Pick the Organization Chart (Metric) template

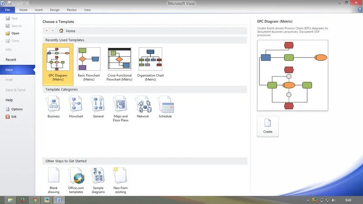pyautogui.click(x=150, y=64)
